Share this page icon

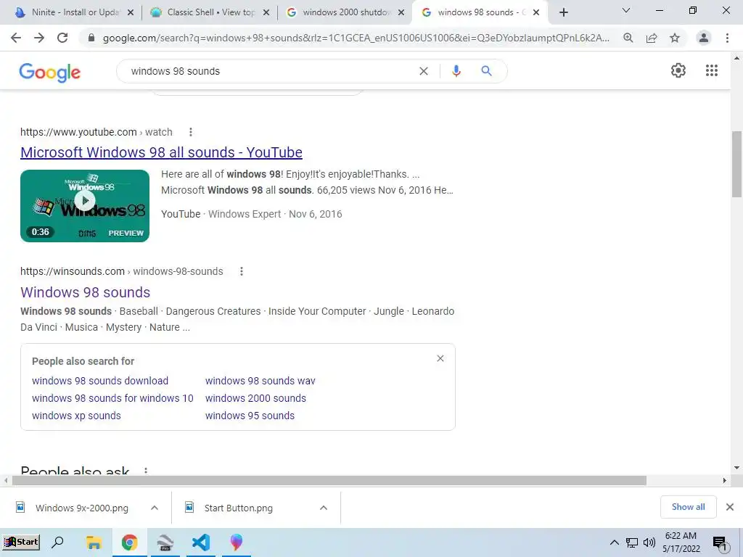click(x=652, y=38)
